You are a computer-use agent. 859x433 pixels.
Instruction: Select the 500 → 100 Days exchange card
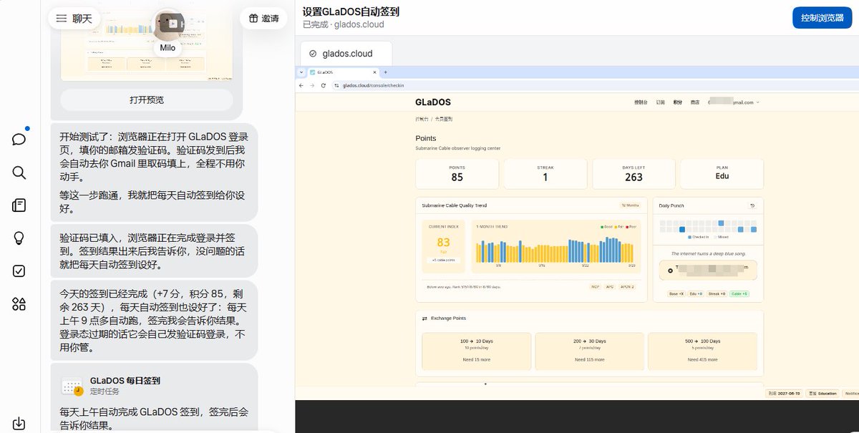tap(702, 351)
